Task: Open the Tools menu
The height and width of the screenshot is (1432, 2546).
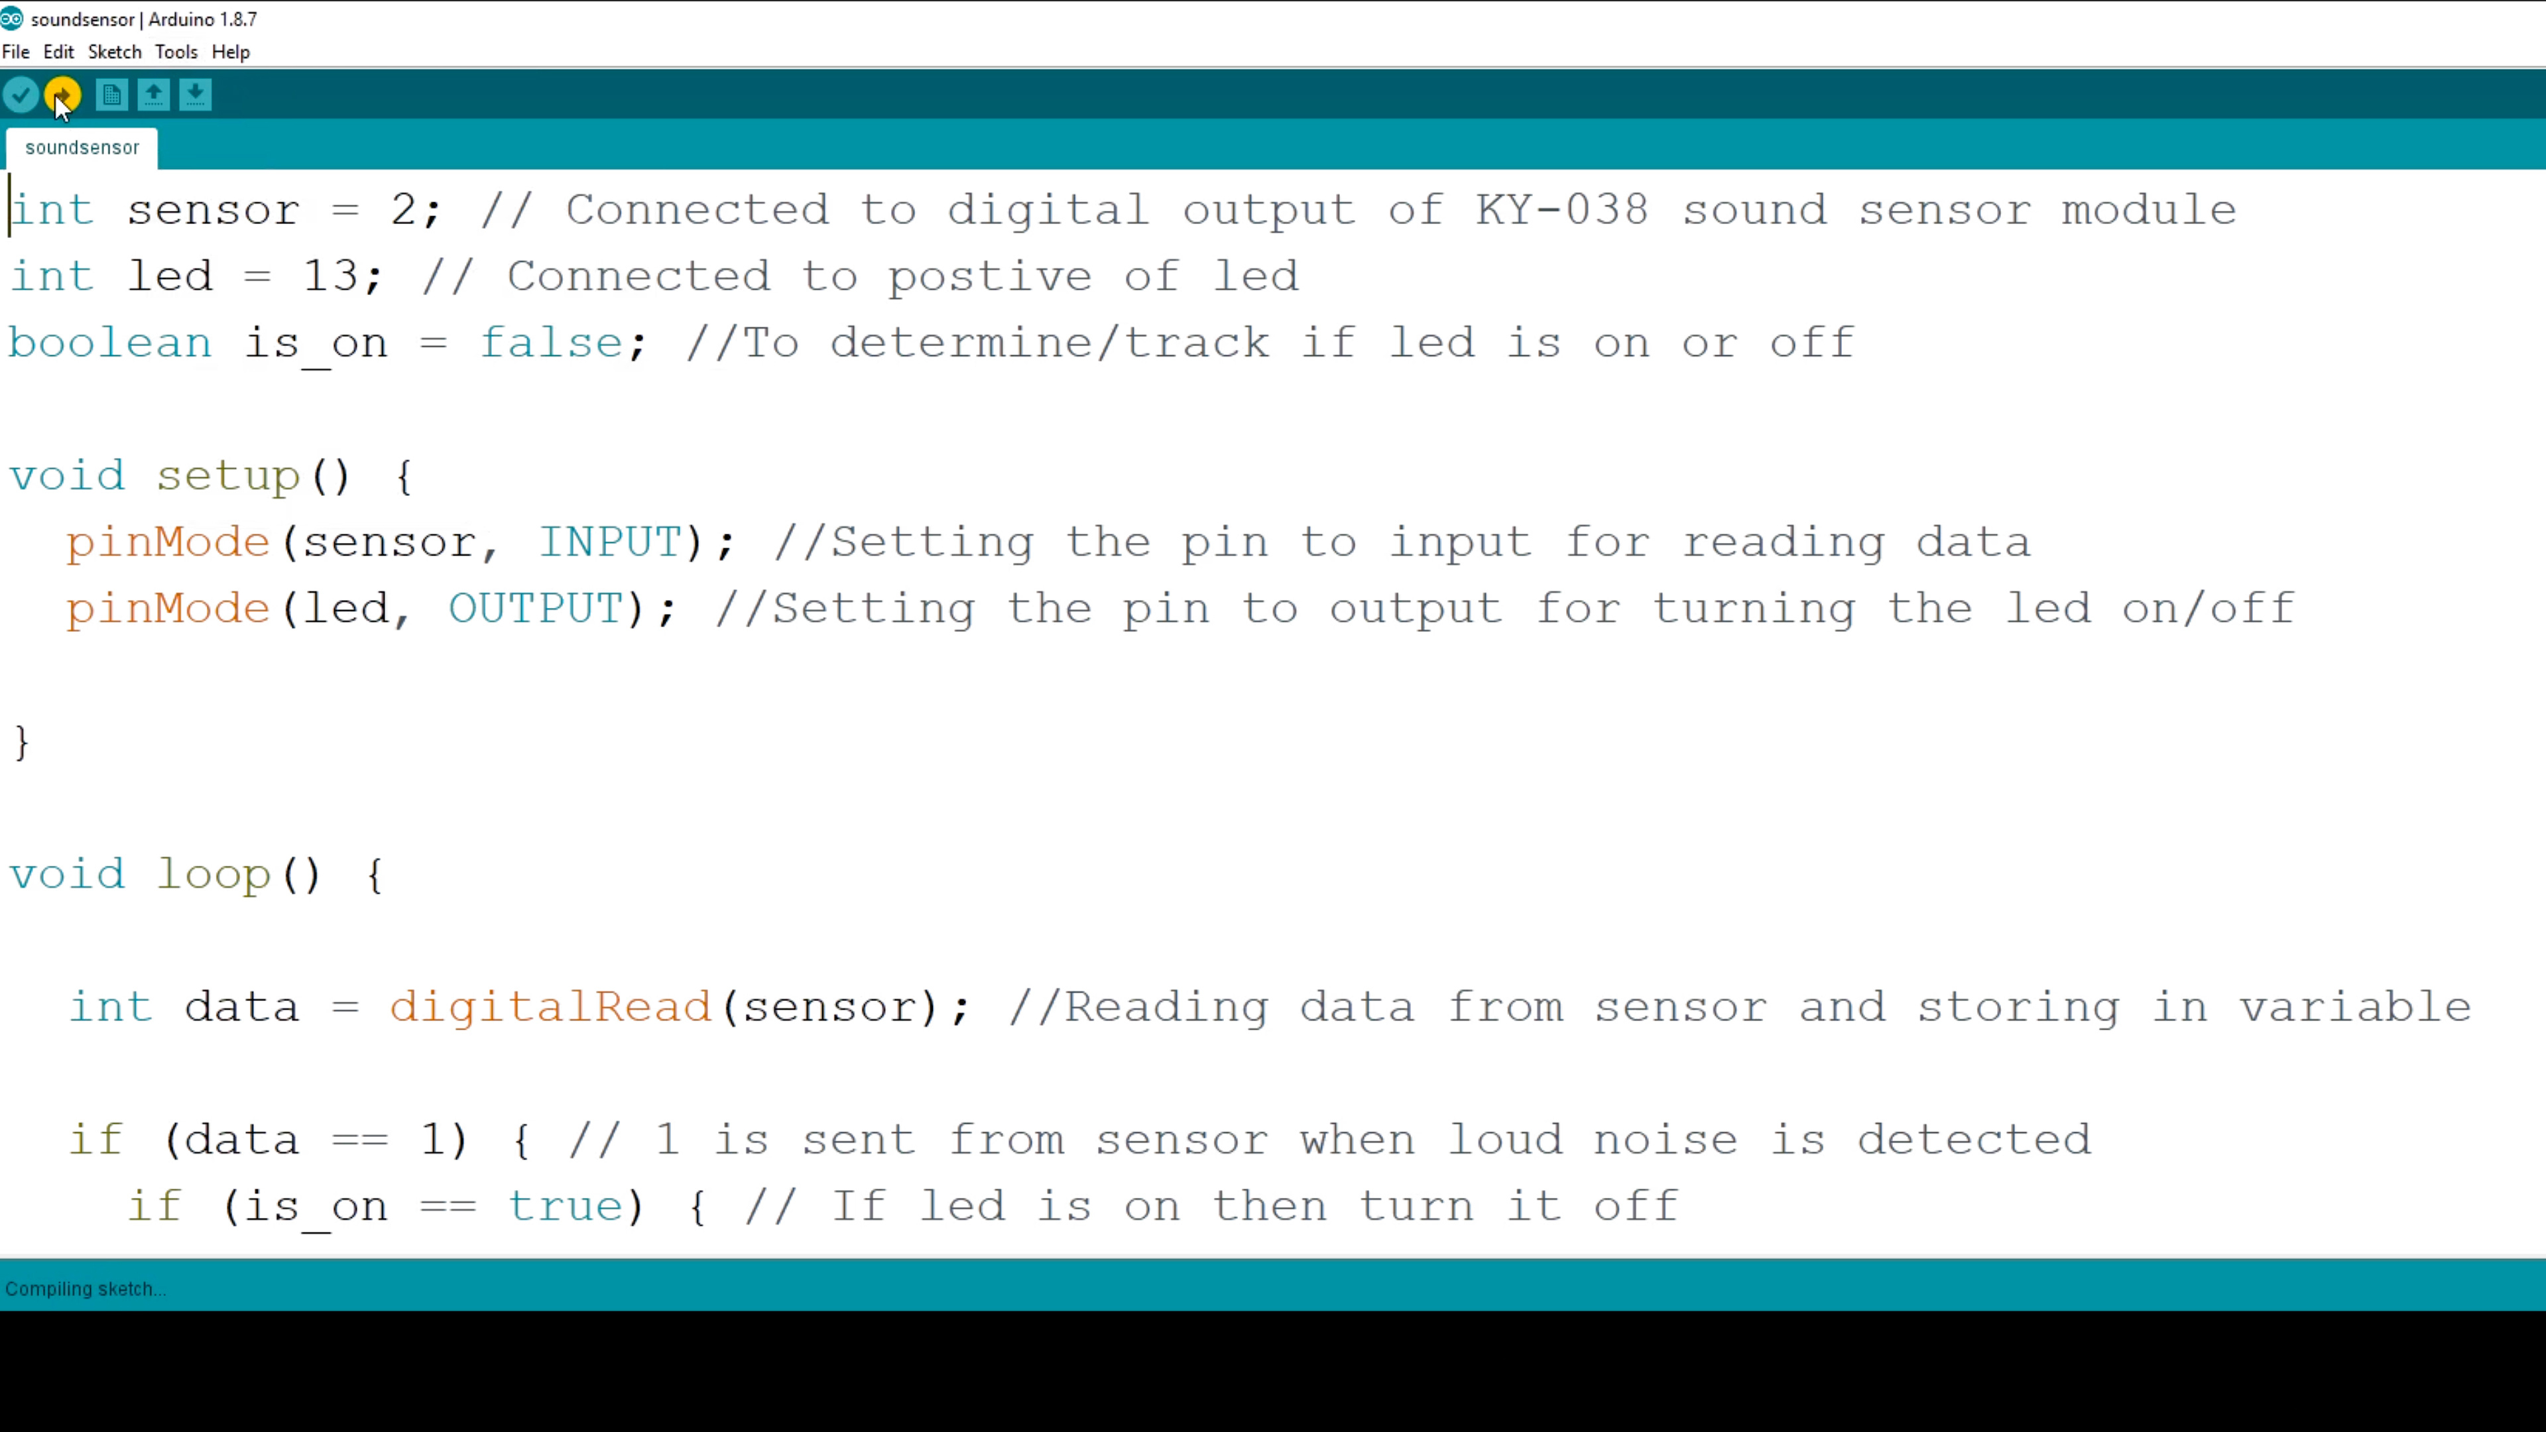Action: 175,50
